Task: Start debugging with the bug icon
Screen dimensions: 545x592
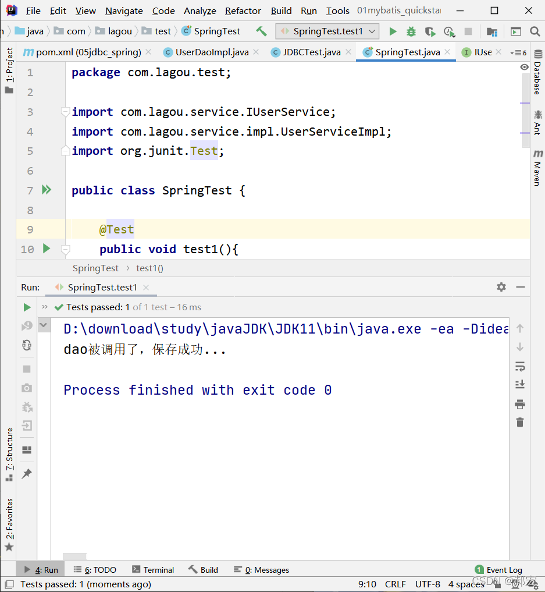Action: click(411, 31)
